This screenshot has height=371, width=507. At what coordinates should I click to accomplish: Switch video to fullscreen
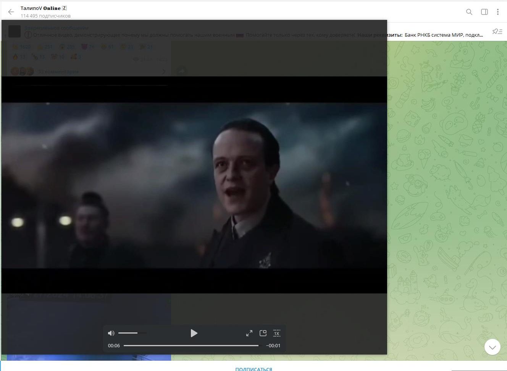coord(249,333)
